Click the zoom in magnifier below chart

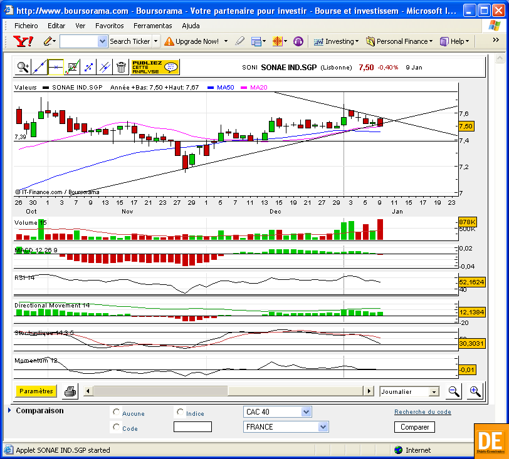(x=475, y=391)
